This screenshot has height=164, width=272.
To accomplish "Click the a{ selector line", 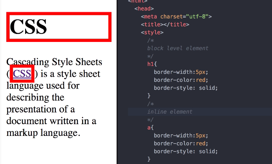I will coord(150,128).
